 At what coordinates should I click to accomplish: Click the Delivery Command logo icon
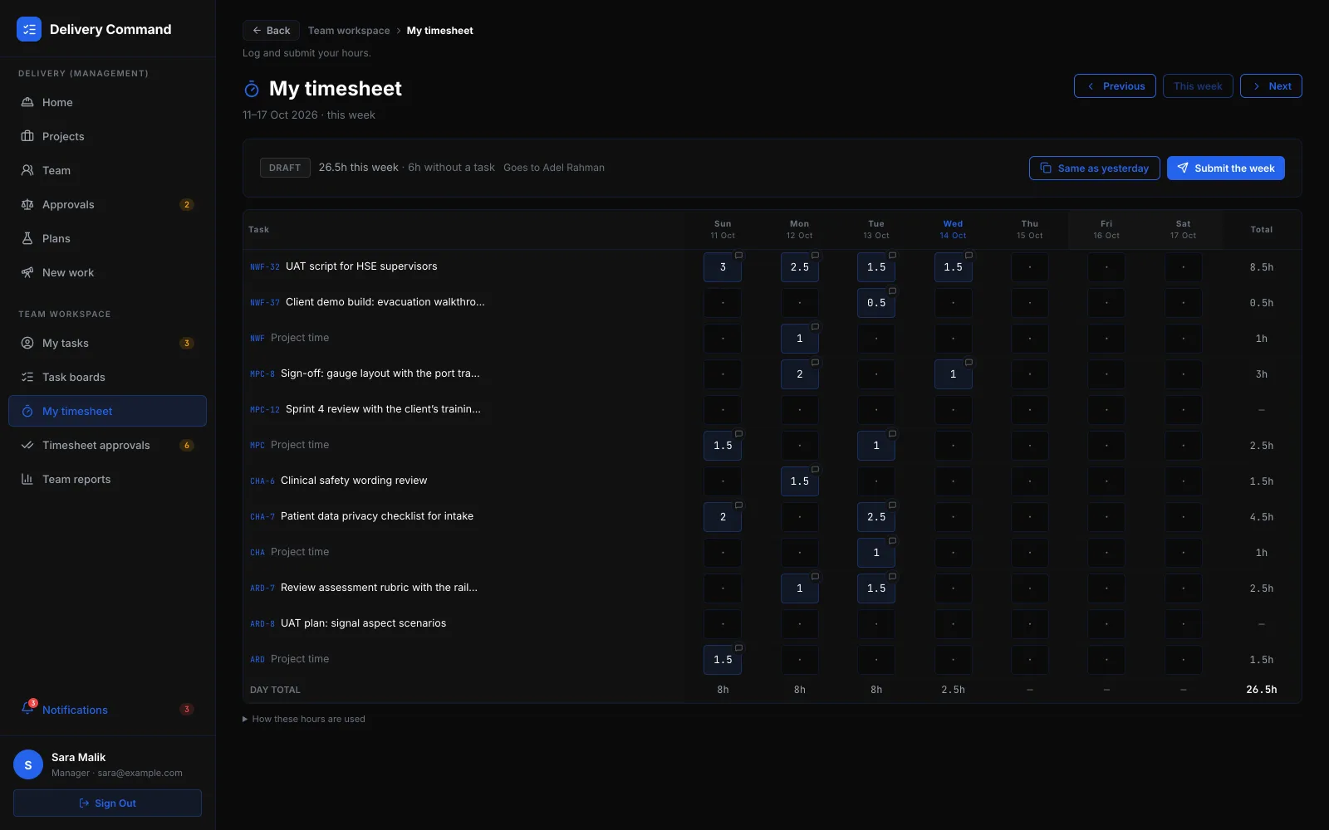pos(29,29)
